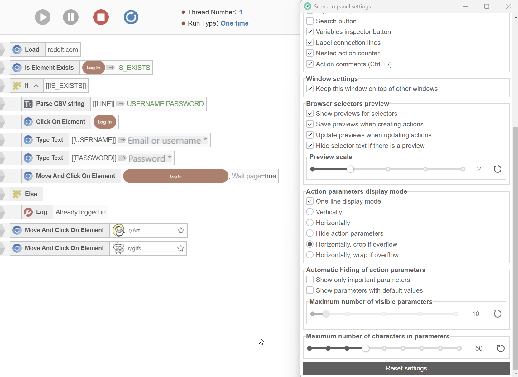
Task: Click the Log action wrench icon
Action: coord(28,212)
